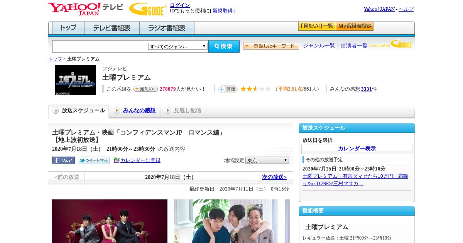463x243 pixels.
Task: Open the 出演者一覧 link
Action: point(354,46)
